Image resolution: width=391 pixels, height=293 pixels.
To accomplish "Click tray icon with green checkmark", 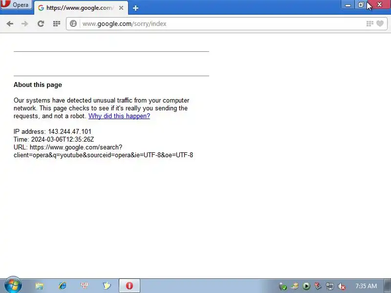I will click(283, 286).
